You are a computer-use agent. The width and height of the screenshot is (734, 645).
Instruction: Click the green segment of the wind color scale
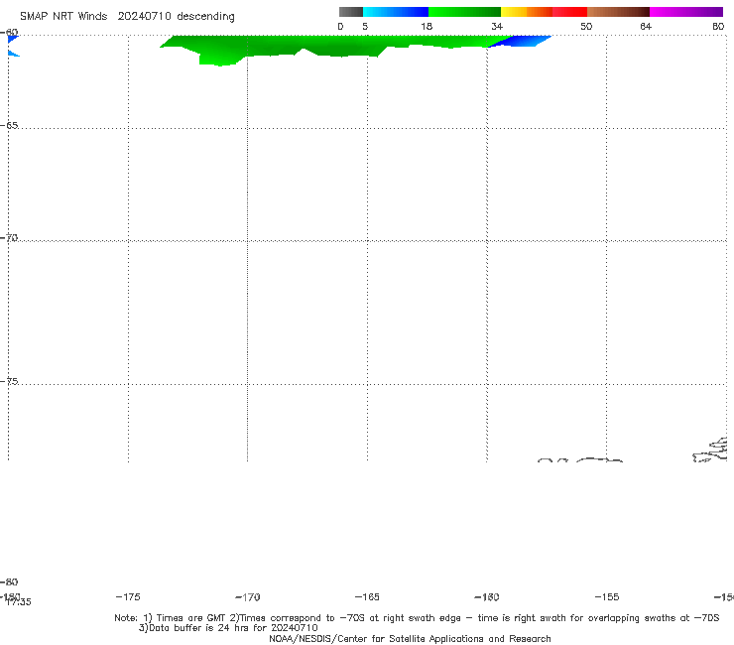click(464, 12)
